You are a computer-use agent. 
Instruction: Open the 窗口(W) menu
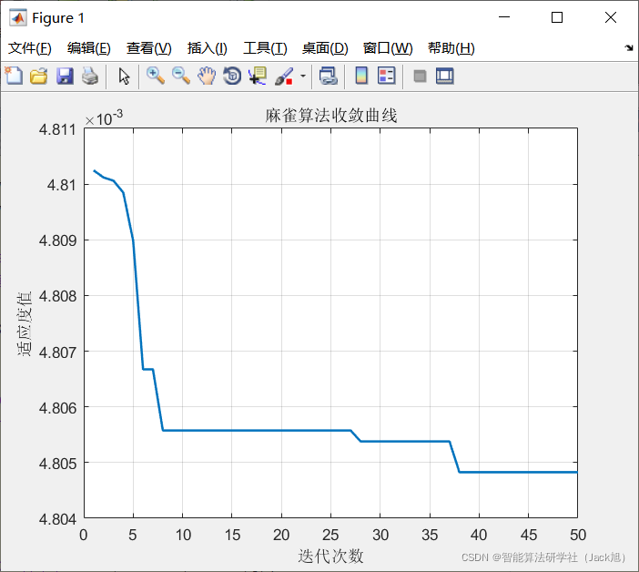pos(388,48)
